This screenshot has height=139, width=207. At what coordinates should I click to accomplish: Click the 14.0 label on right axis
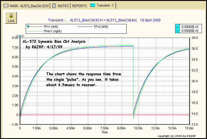[195, 114]
